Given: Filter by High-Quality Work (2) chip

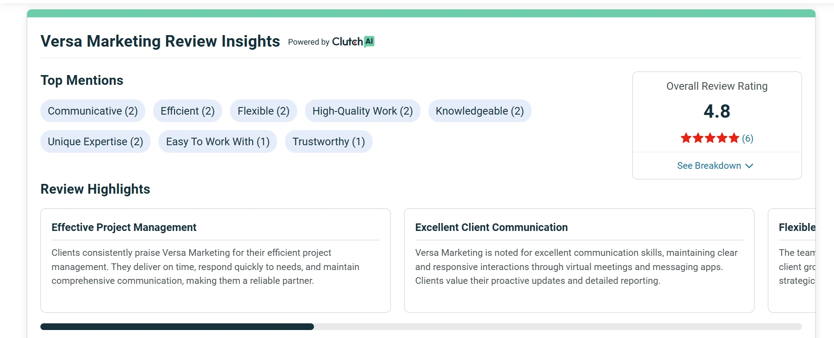Looking at the screenshot, I should pos(362,111).
